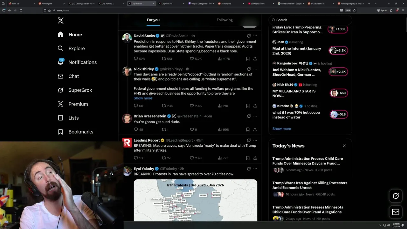
Task: Open more options on David Sacks post
Action: pos(255,36)
